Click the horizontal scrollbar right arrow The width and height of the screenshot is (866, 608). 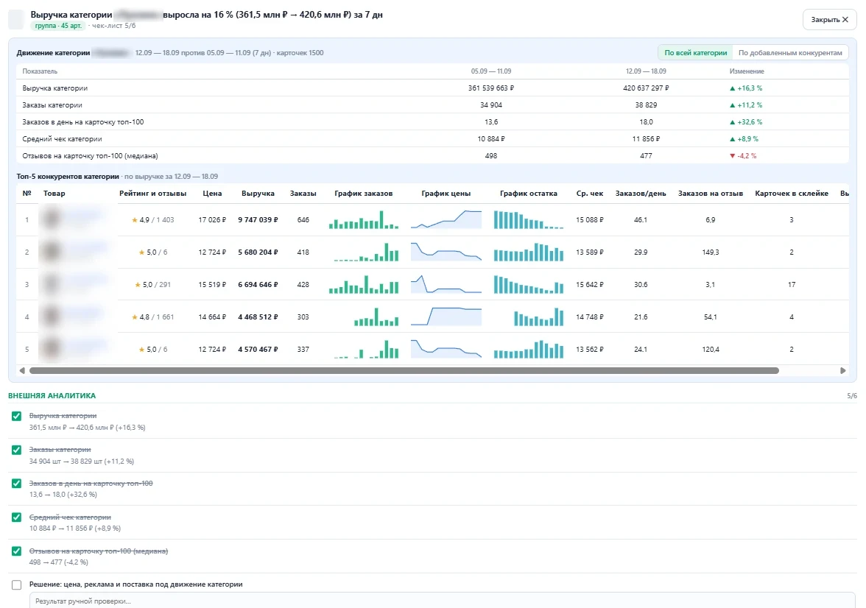[x=842, y=370]
